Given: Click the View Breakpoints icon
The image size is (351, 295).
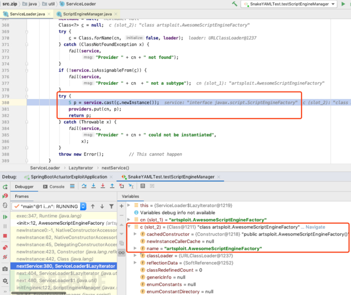Looking at the screenshot, I should [5, 247].
